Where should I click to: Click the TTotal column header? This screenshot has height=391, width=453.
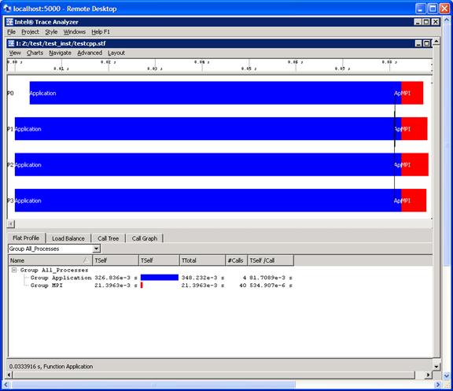203,260
